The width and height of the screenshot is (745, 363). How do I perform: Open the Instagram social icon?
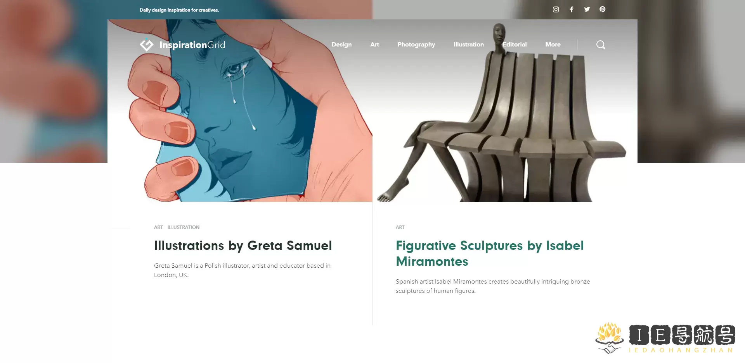click(x=556, y=9)
